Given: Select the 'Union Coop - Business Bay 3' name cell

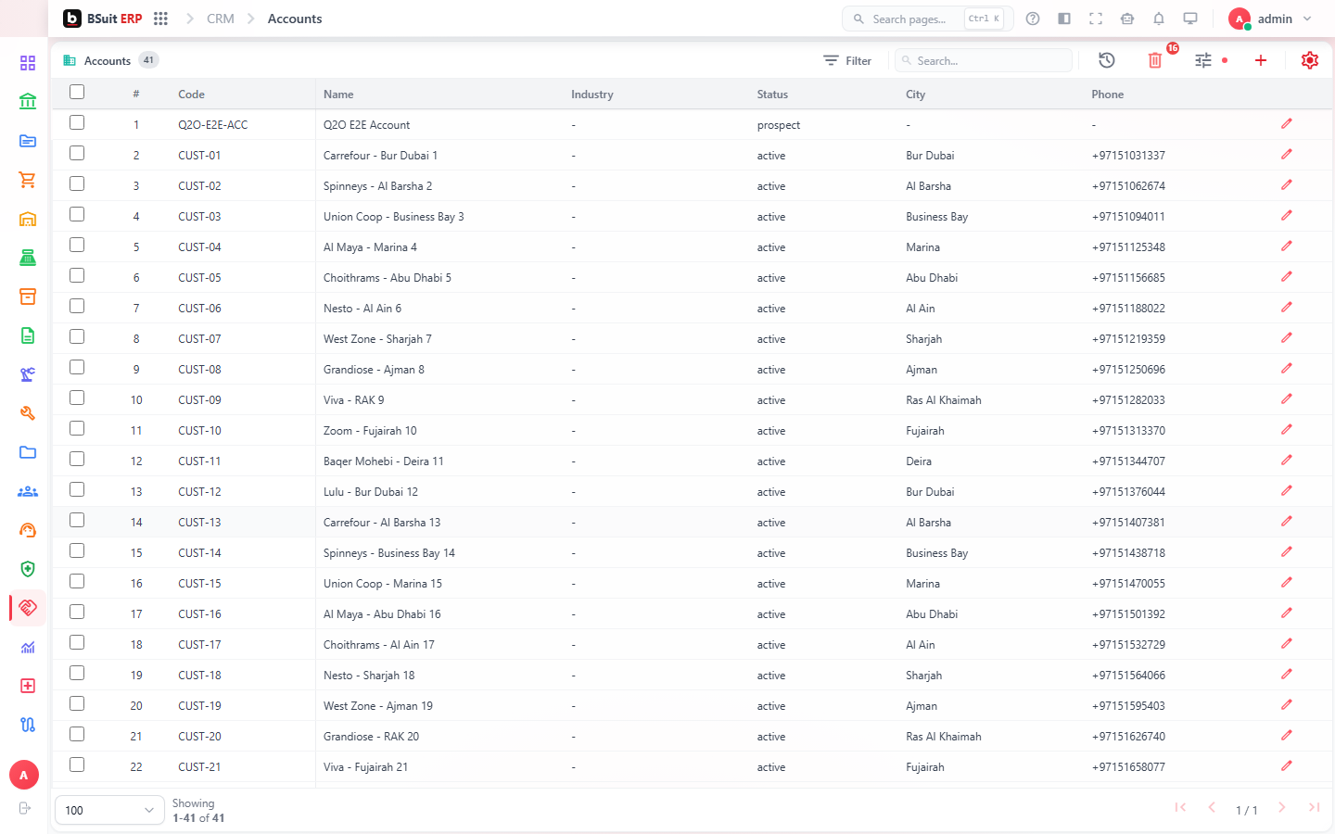Looking at the screenshot, I should tap(393, 217).
